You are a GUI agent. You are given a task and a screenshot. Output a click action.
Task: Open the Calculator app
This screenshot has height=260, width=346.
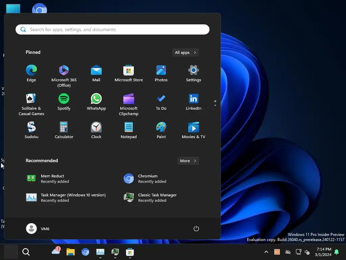[x=64, y=130]
